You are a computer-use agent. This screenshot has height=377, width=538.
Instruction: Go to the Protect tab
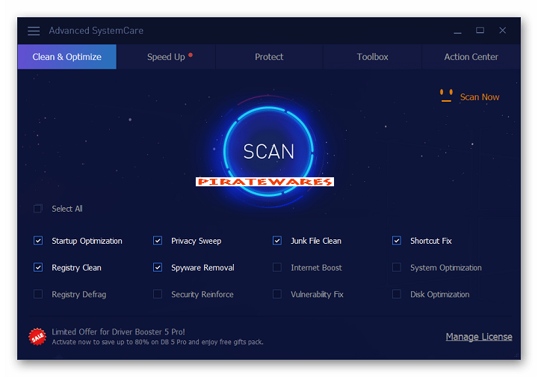(x=269, y=57)
